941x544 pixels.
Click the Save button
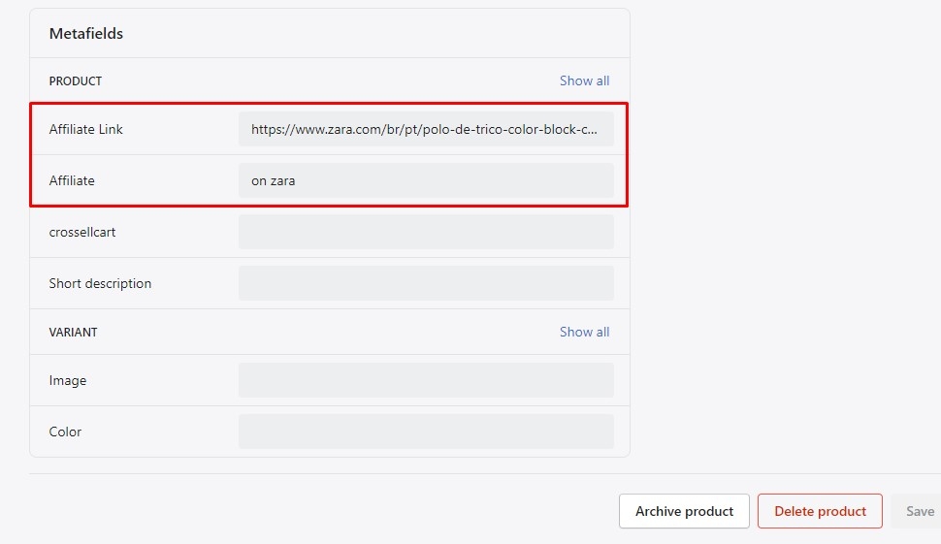tap(919, 511)
